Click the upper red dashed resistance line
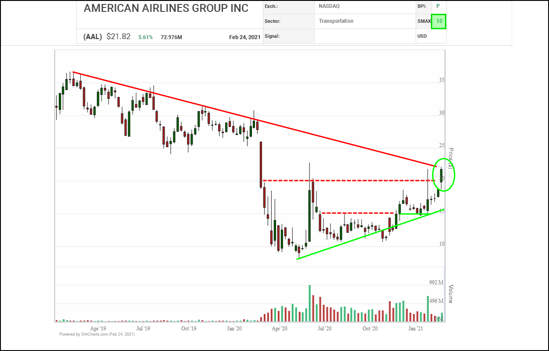This screenshot has width=549, height=351. [351, 180]
